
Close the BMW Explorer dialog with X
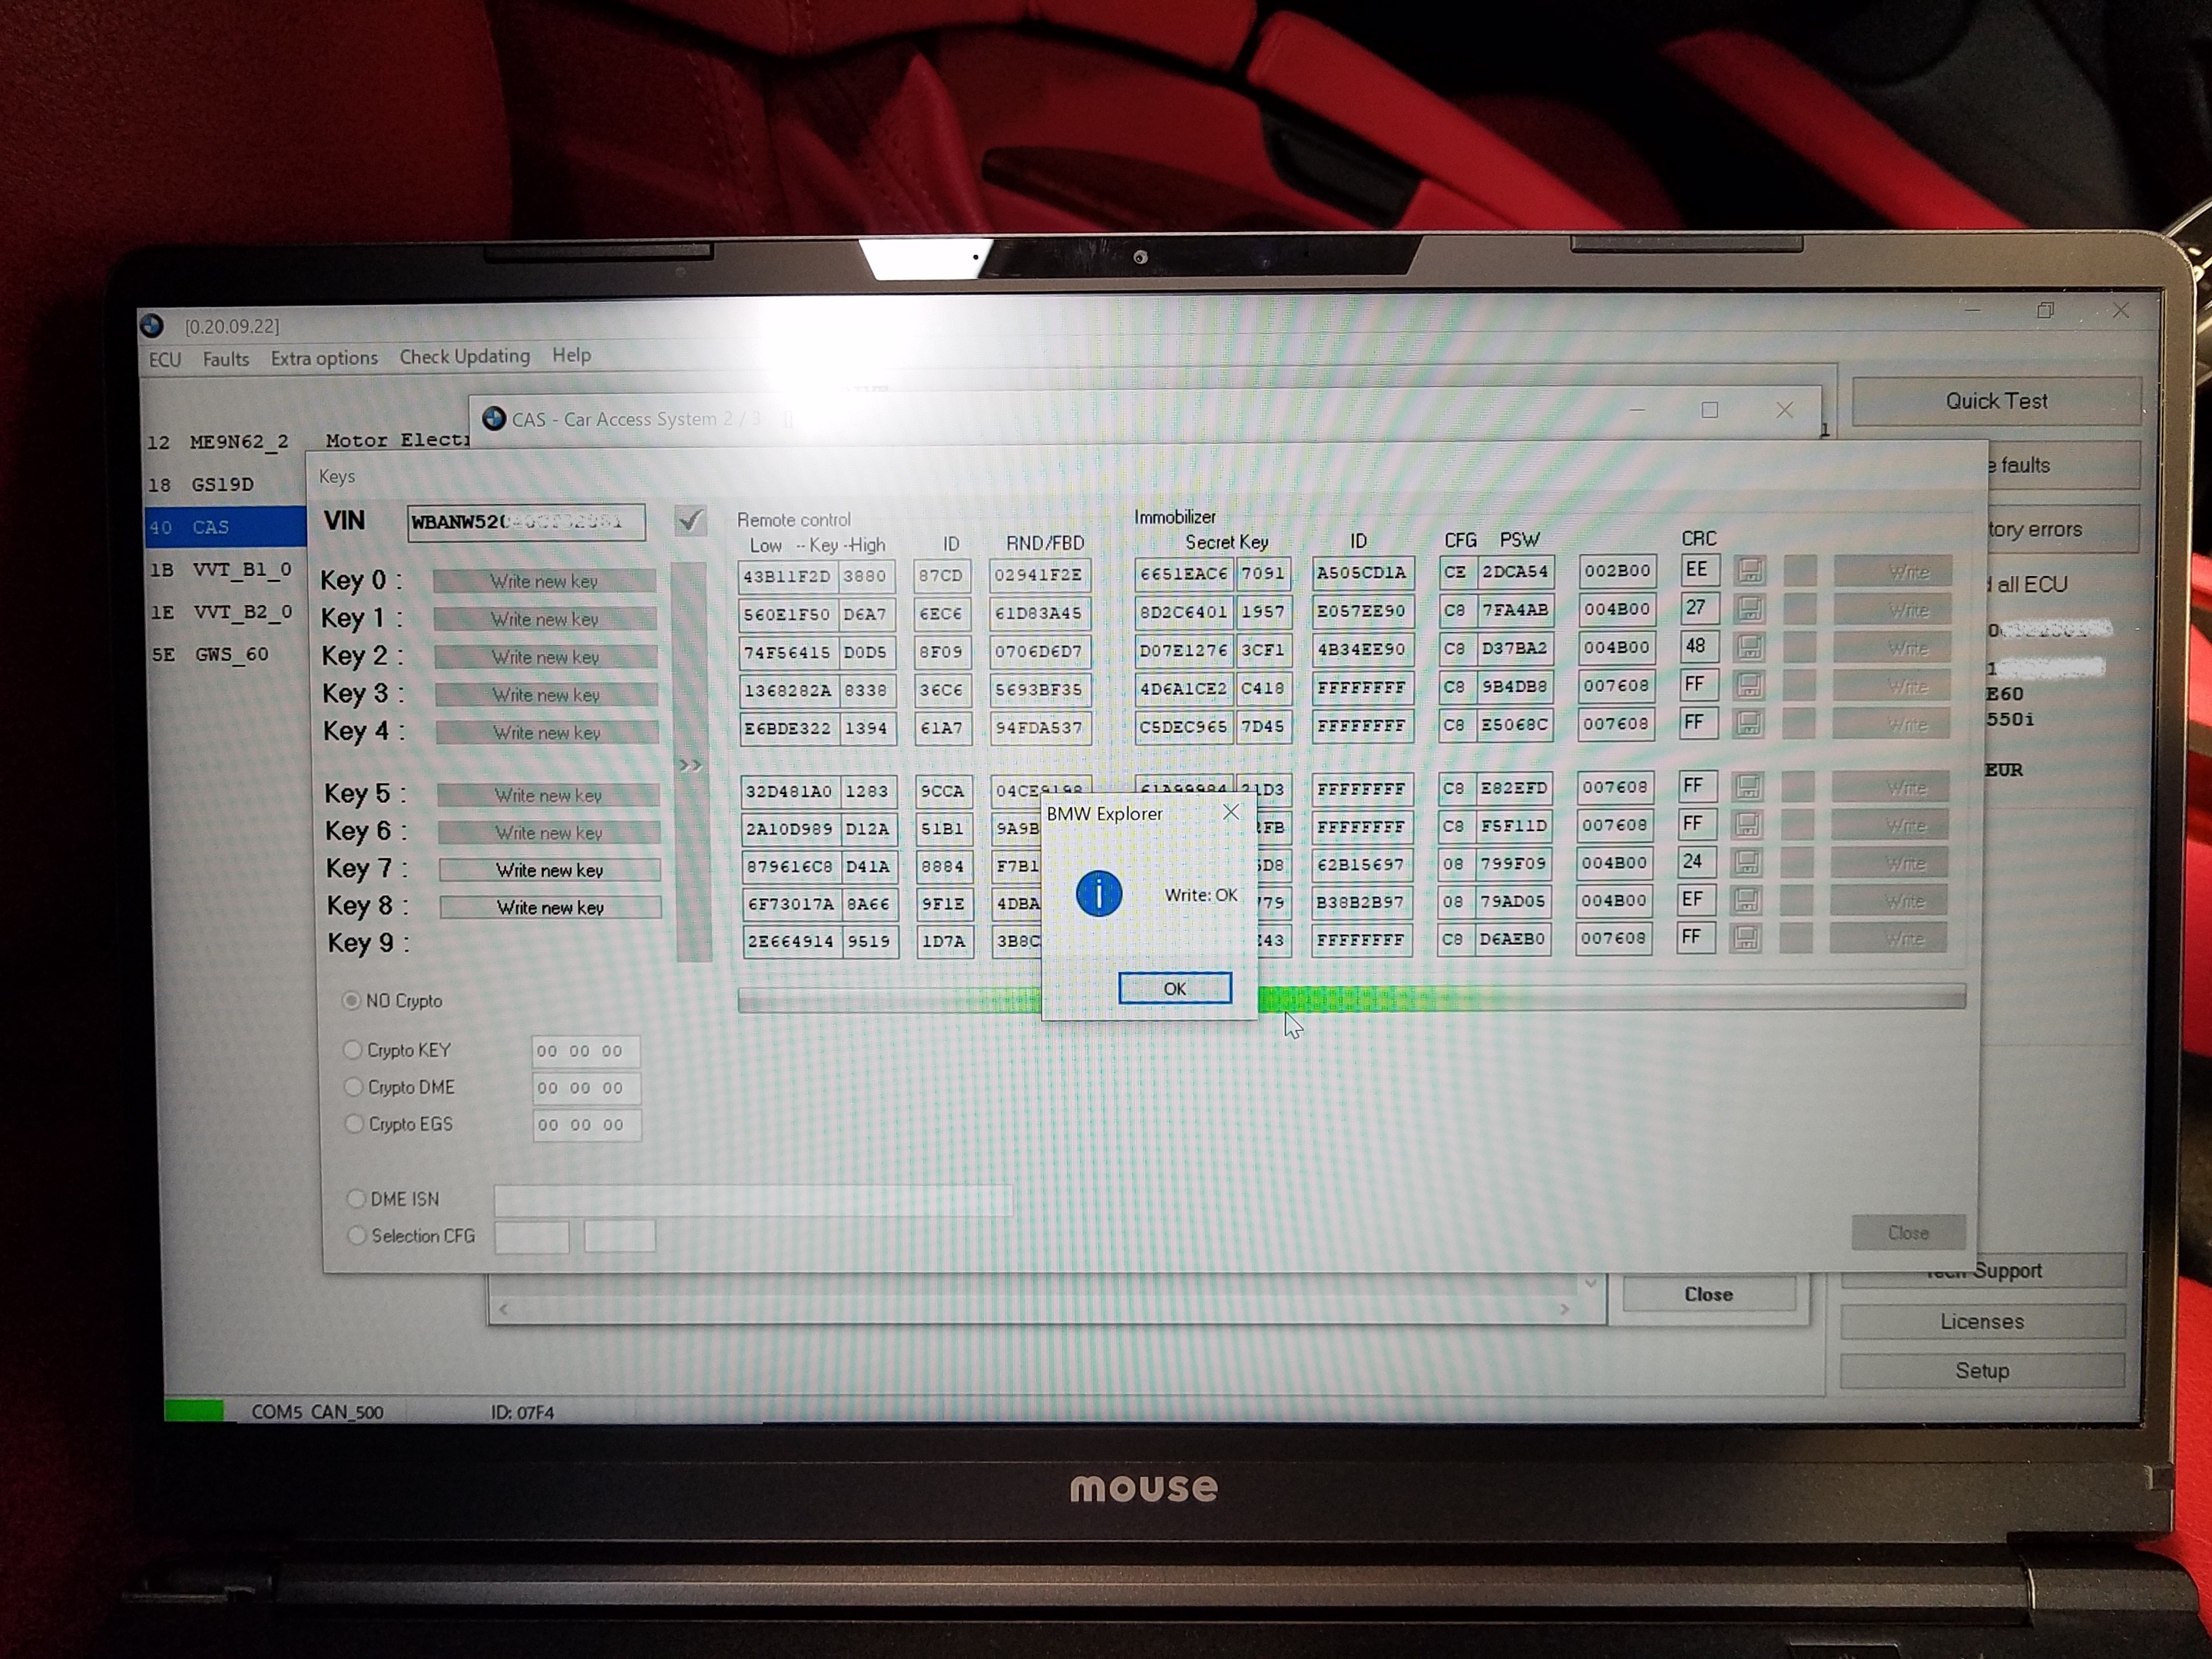(x=1231, y=813)
